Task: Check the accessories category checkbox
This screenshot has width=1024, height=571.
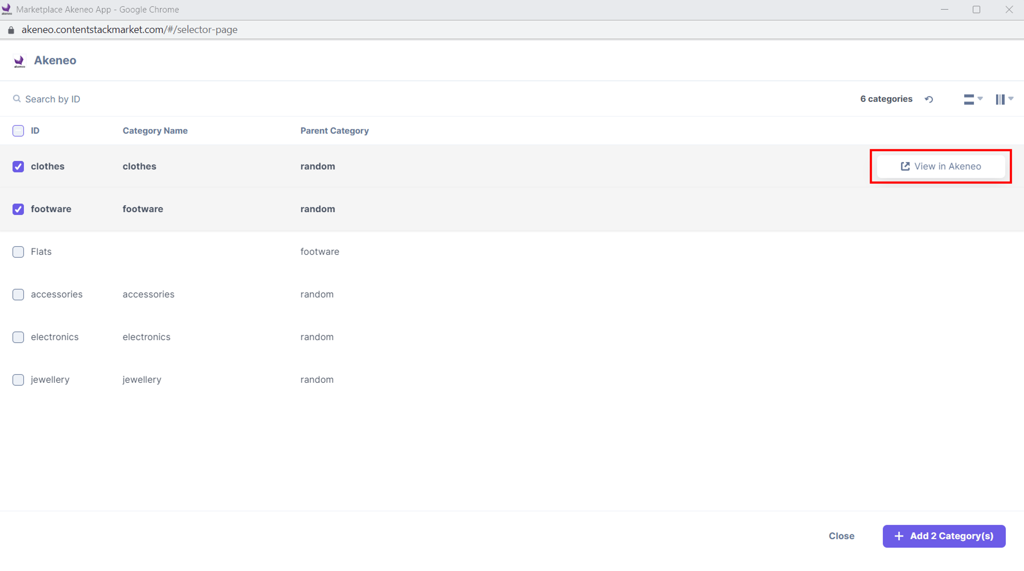Action: click(x=18, y=294)
